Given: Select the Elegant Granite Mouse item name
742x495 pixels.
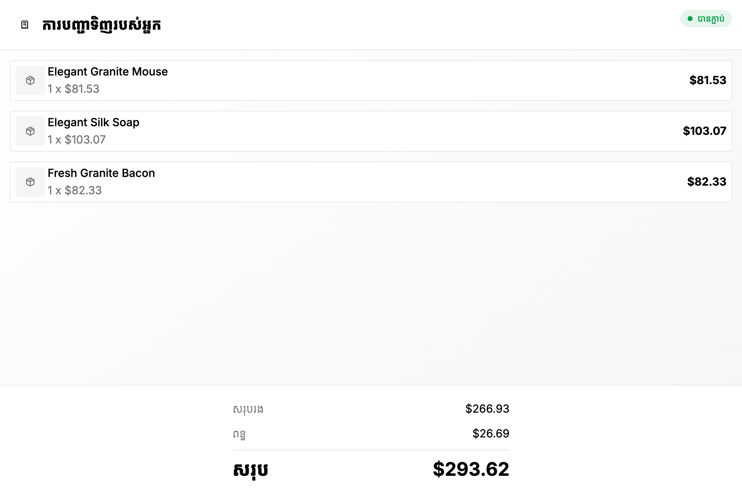Looking at the screenshot, I should (108, 72).
